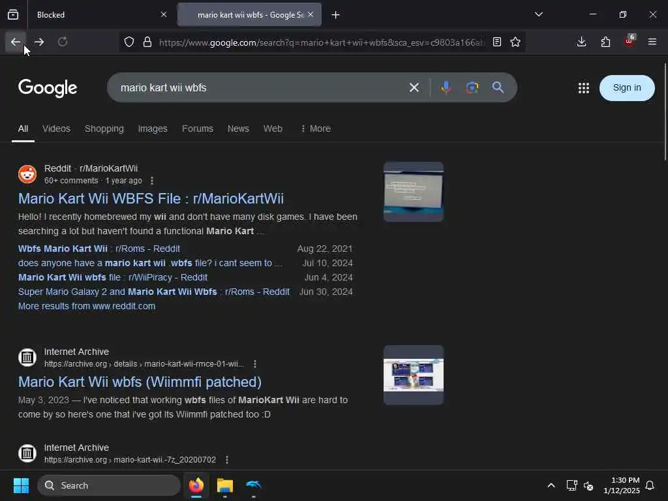668x501 pixels.
Task: Click the Firefox taskbar icon
Action: point(196,485)
